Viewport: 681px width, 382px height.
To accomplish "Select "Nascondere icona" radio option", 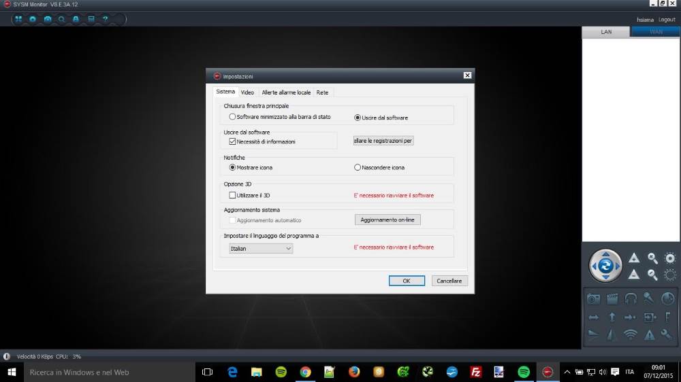I will click(x=358, y=167).
